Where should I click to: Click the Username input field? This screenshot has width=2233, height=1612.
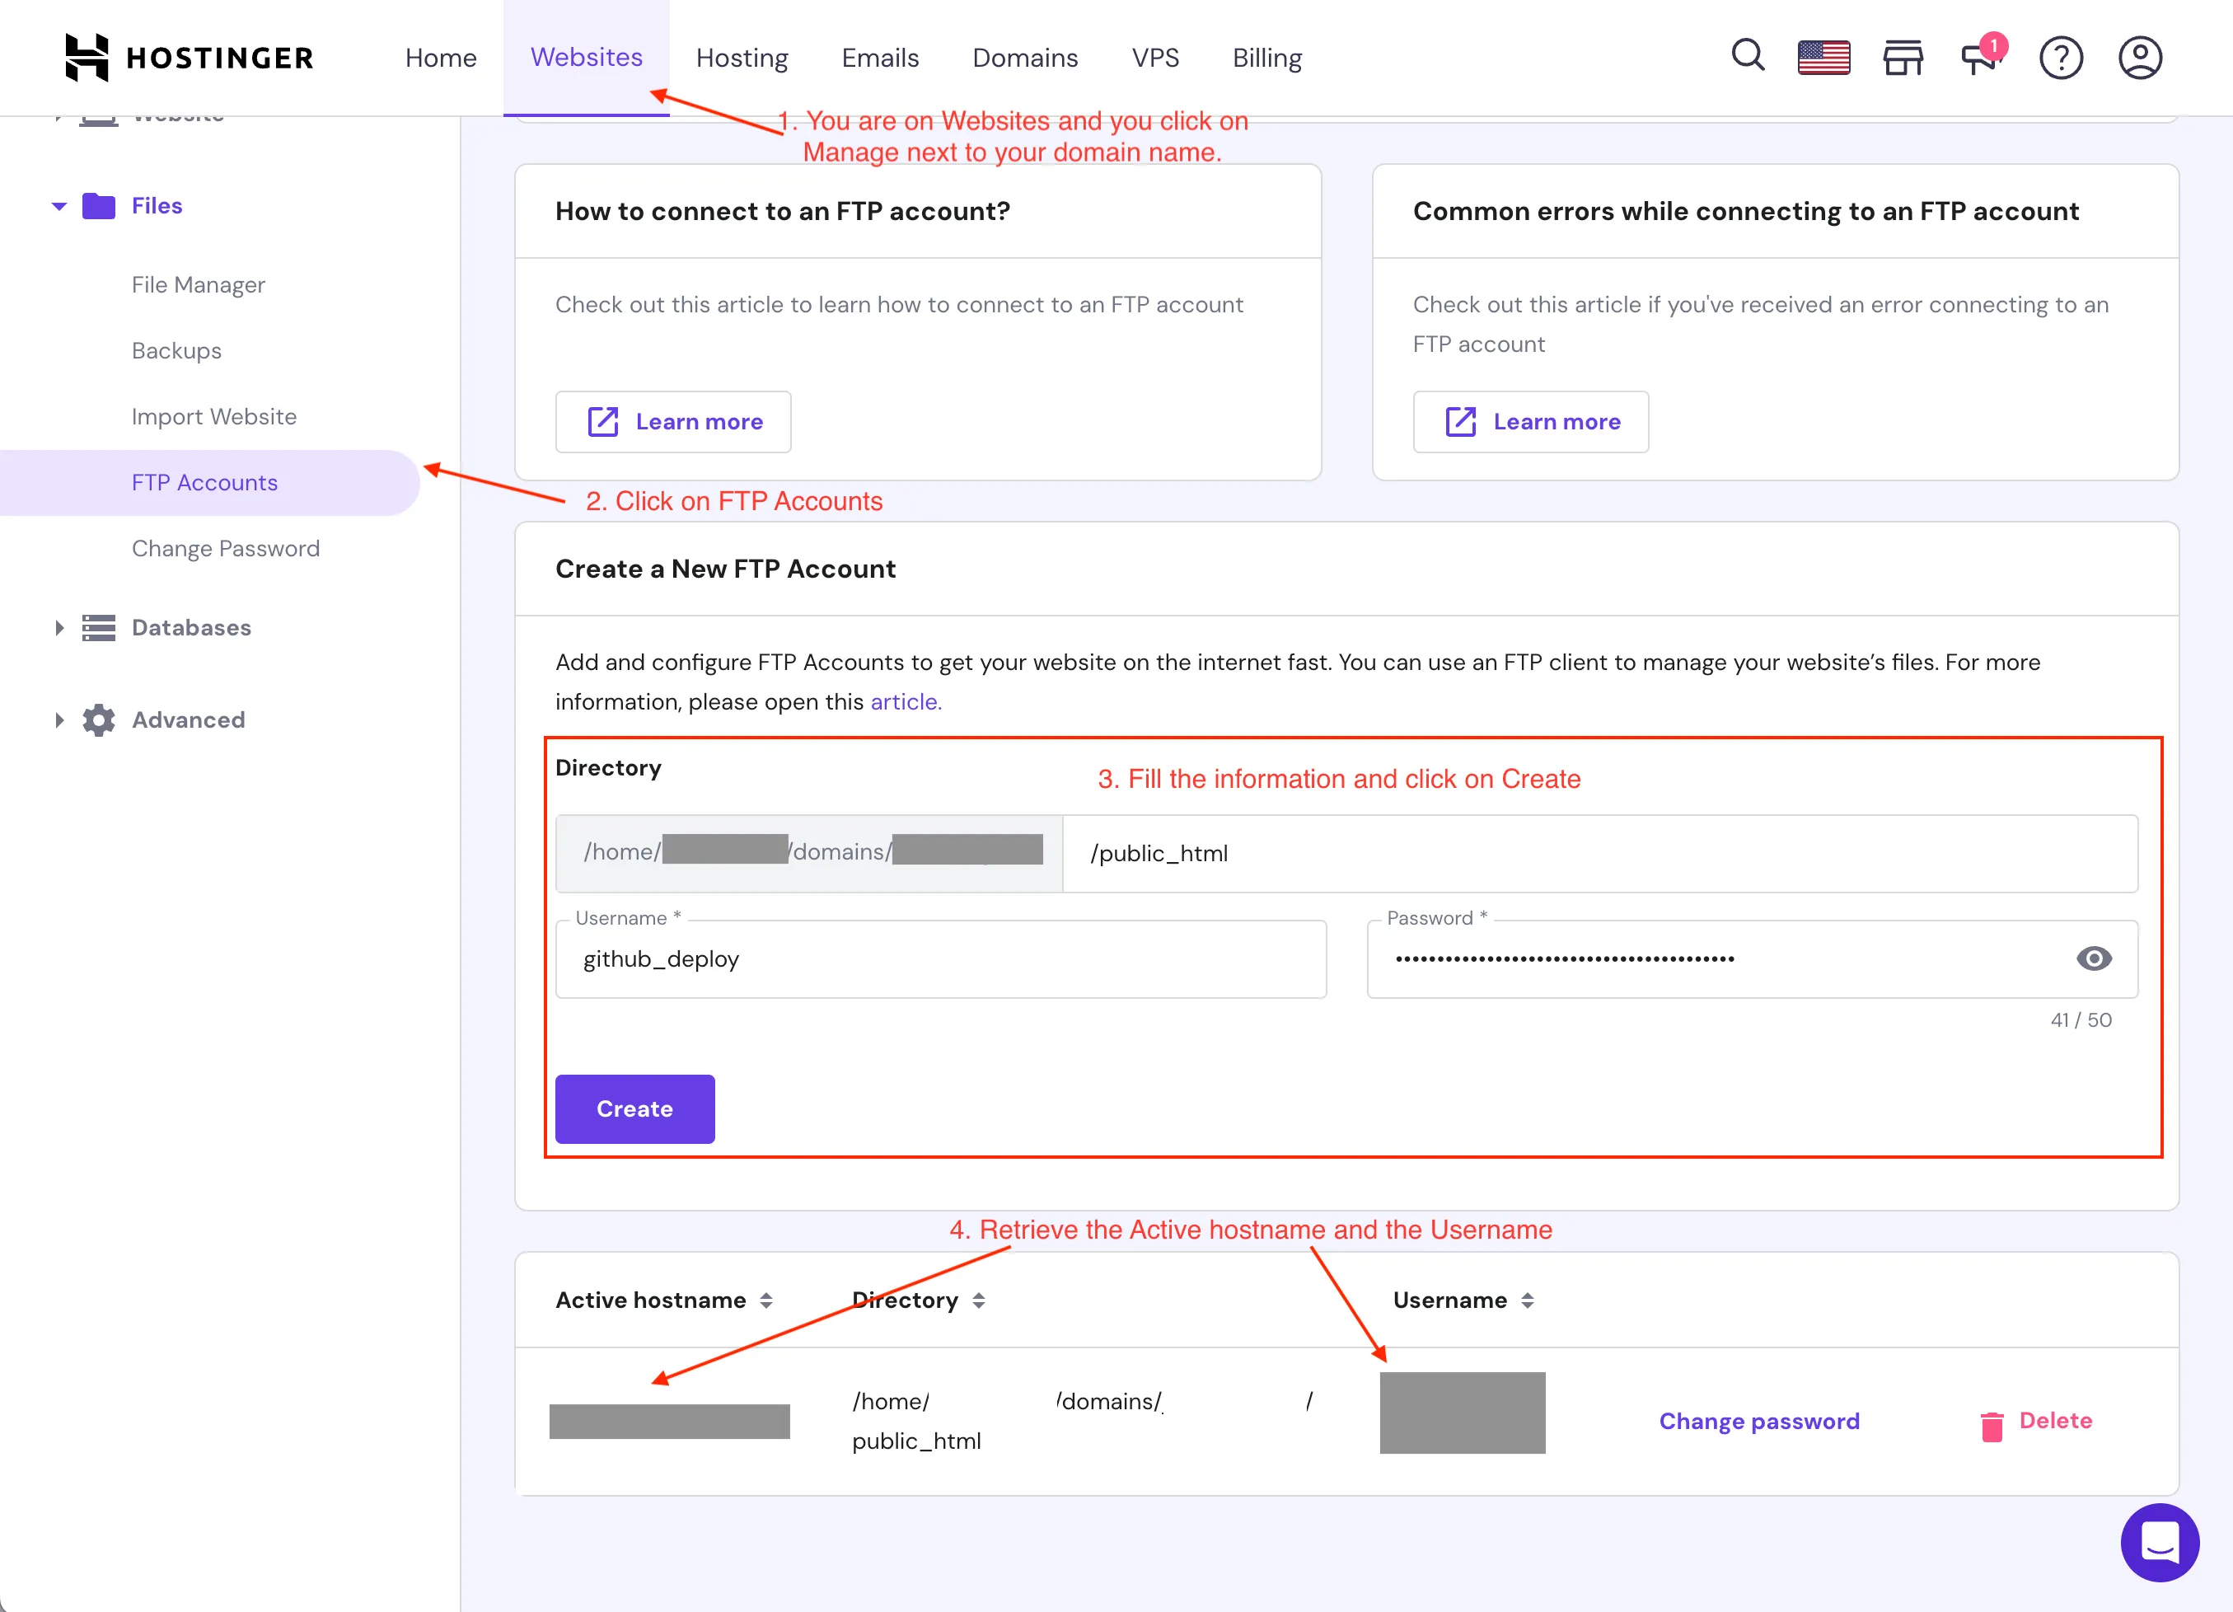click(x=940, y=958)
